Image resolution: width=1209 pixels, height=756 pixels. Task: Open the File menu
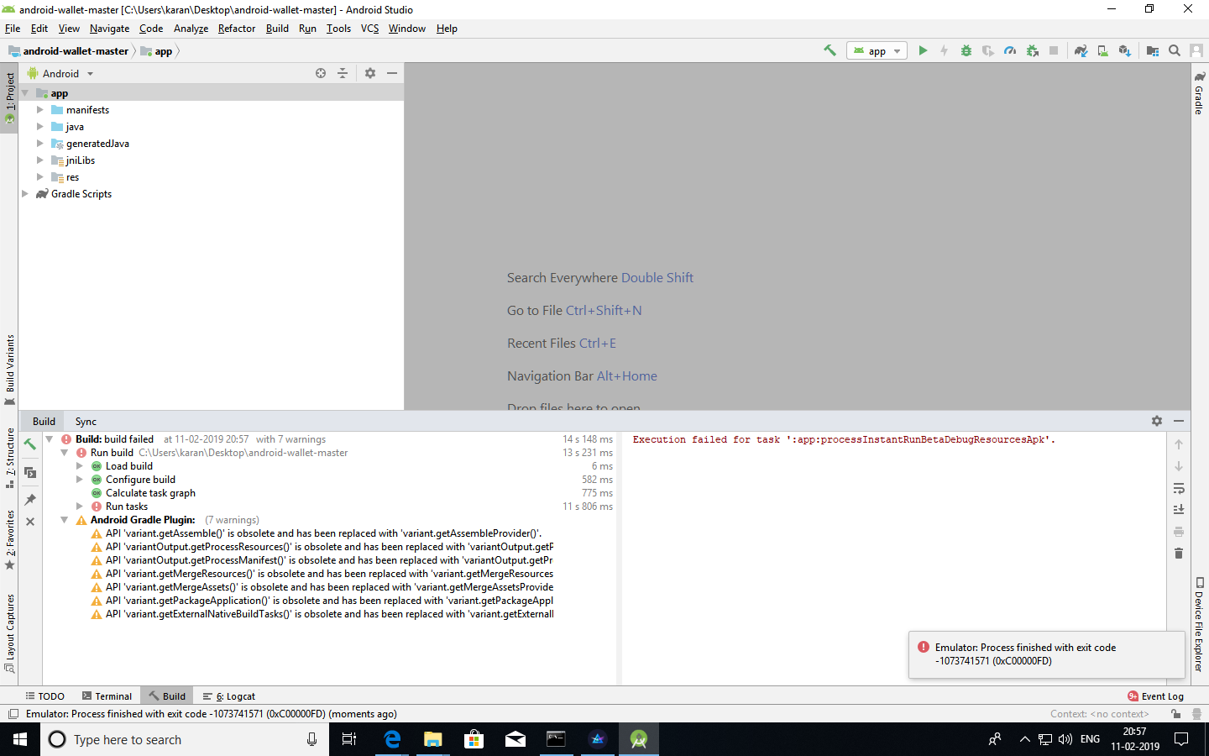click(x=13, y=29)
